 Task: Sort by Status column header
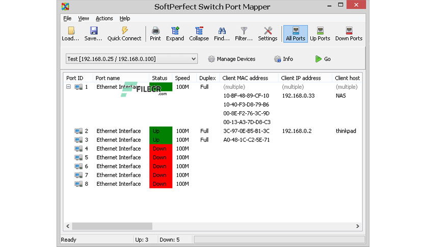pos(161,78)
